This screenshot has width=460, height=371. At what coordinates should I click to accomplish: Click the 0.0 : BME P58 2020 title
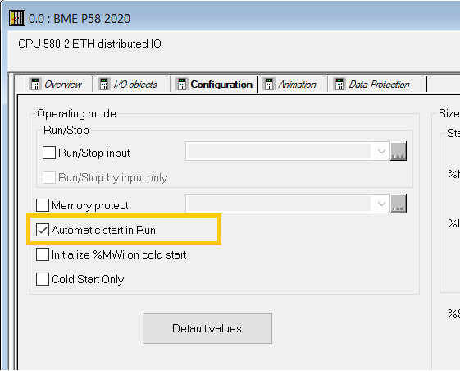[x=80, y=19]
